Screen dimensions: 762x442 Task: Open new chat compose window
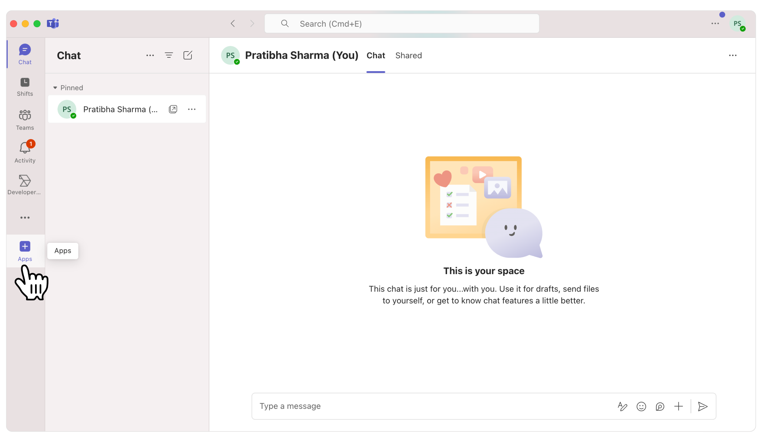tap(188, 55)
